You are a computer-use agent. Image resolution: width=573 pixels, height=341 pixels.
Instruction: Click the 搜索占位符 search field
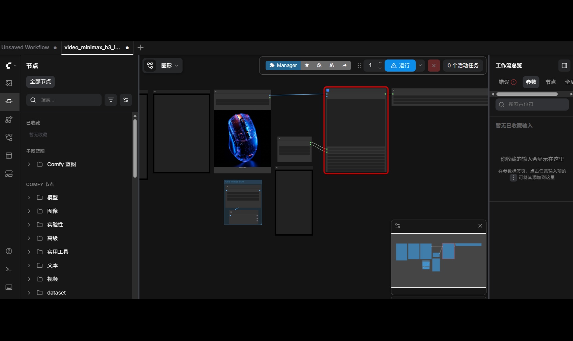pos(532,105)
